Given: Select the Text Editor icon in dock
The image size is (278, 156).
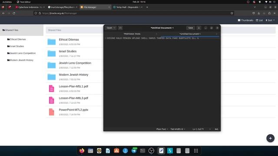Looking at the screenshot, I should click(161, 151).
